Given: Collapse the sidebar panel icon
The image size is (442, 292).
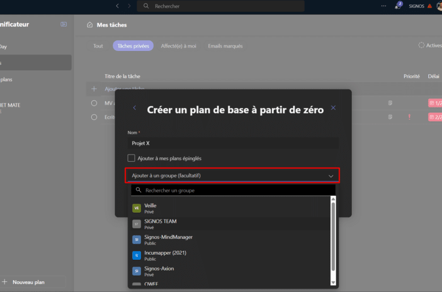Looking at the screenshot, I should (63, 24).
